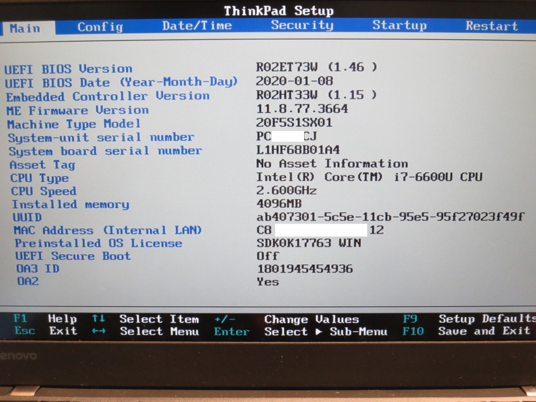The height and width of the screenshot is (402, 536).
Task: Select the UUID value ab407301-5c5e-11cb
Action: (x=390, y=216)
